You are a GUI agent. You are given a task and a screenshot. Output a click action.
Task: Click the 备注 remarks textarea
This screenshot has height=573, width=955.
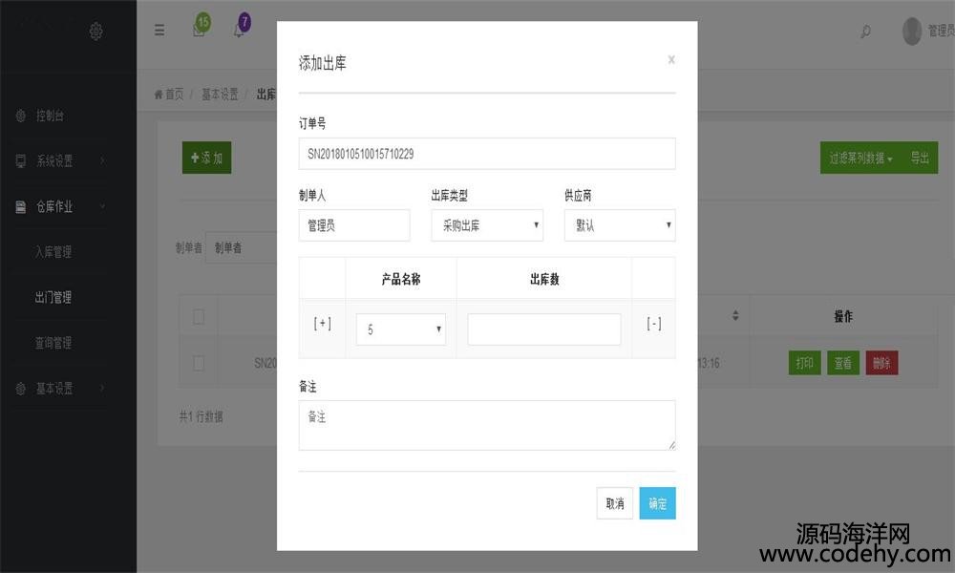tap(487, 425)
